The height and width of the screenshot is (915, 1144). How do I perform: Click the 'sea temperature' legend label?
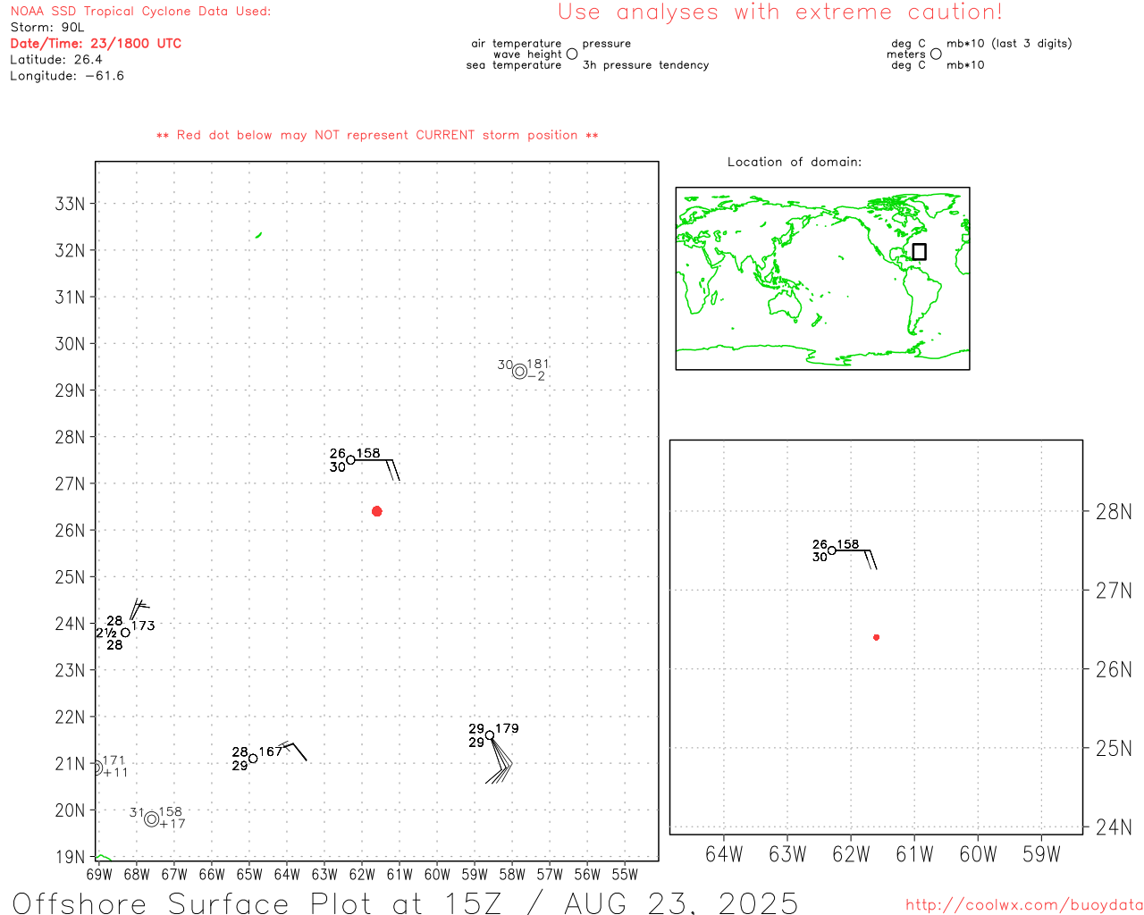(514, 65)
